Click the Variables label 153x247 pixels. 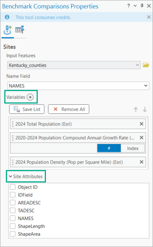(x=16, y=97)
